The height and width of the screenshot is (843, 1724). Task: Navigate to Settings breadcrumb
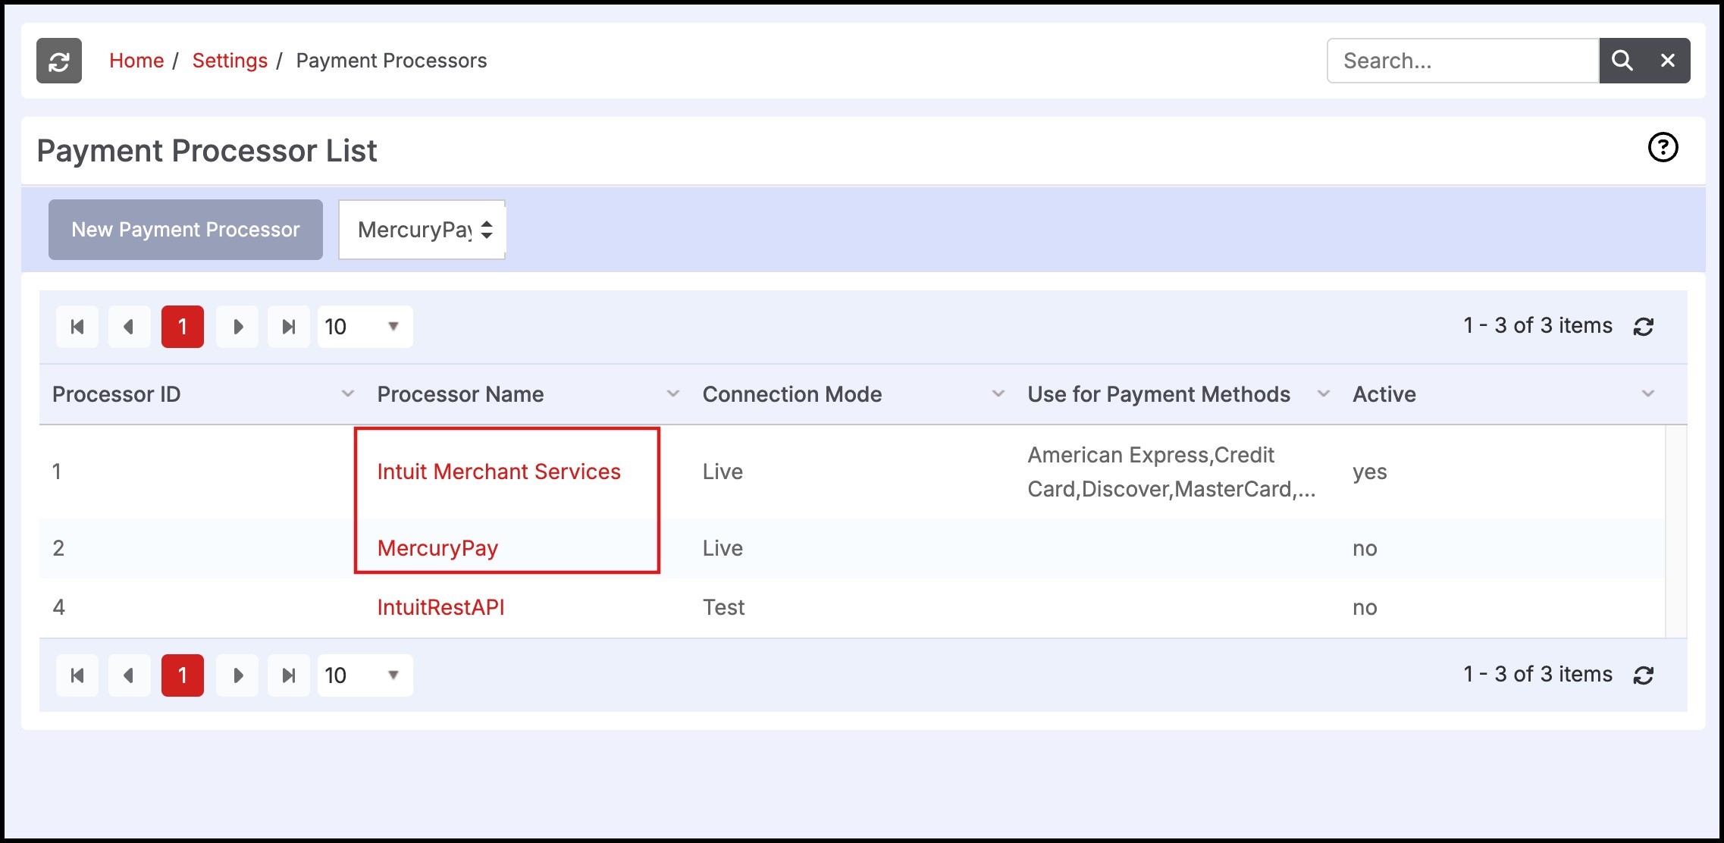(x=230, y=61)
